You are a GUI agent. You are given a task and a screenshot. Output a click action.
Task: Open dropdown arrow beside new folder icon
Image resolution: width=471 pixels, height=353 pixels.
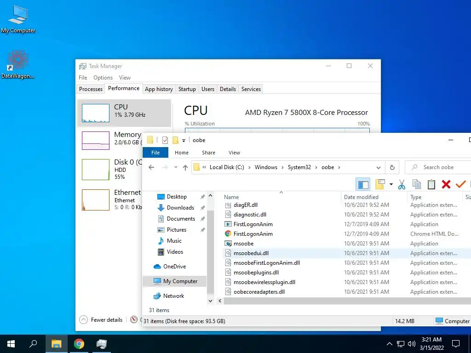(391, 184)
